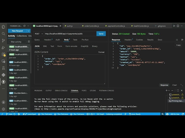Click the Send button

(101, 34)
